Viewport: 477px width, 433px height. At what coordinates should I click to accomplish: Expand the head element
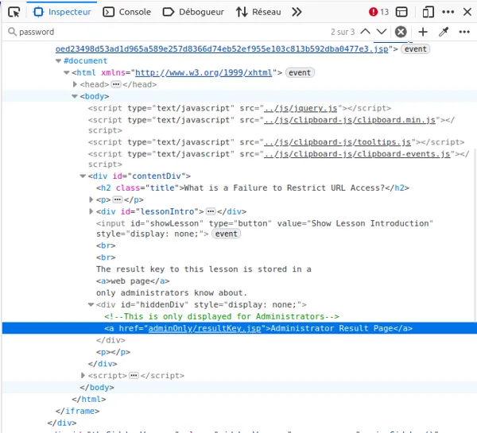(75, 84)
